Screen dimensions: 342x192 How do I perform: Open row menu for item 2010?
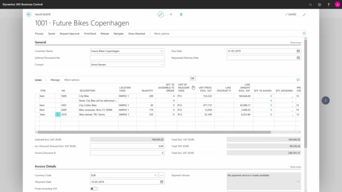coord(58,115)
